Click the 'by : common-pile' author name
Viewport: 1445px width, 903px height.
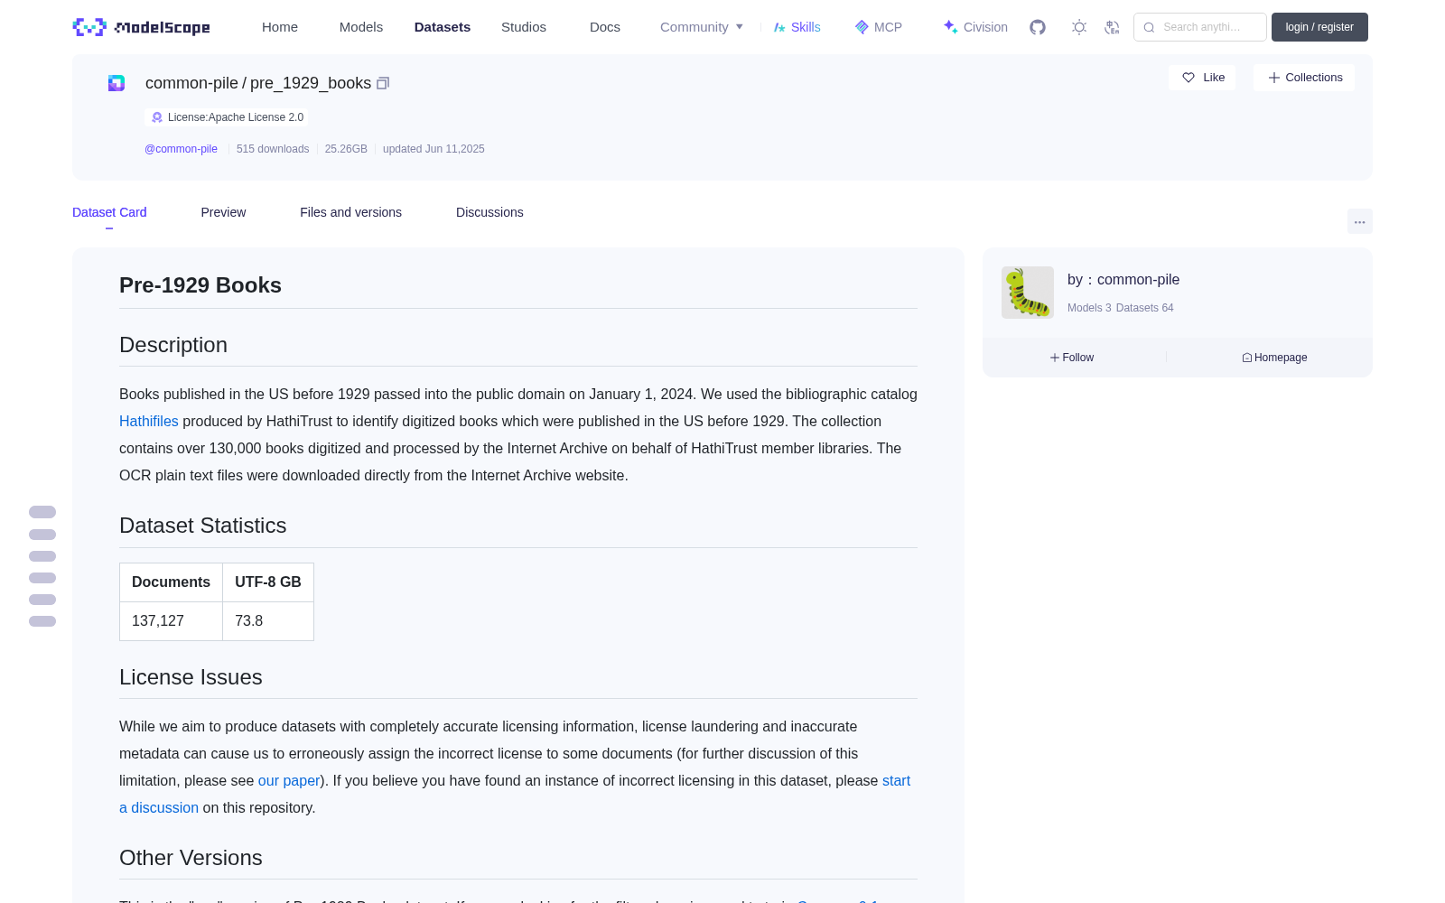(1123, 280)
